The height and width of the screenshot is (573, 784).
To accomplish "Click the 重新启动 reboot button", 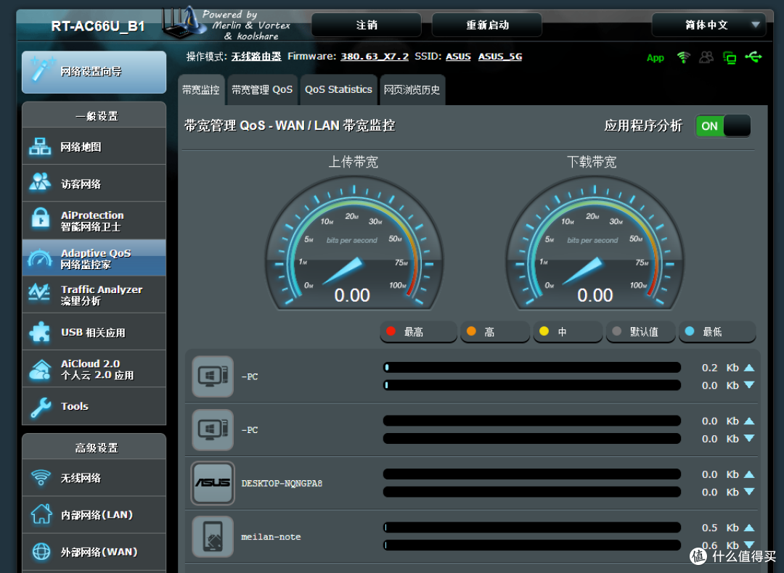I will click(487, 25).
